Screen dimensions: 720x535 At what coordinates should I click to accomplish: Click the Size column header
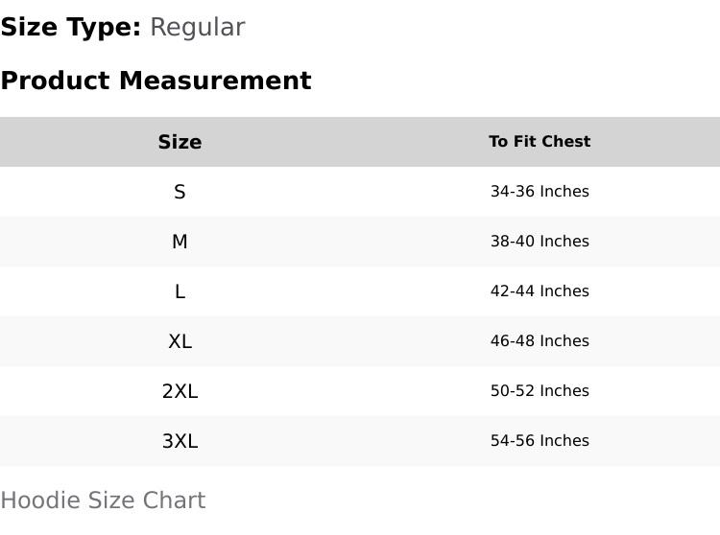click(x=180, y=142)
